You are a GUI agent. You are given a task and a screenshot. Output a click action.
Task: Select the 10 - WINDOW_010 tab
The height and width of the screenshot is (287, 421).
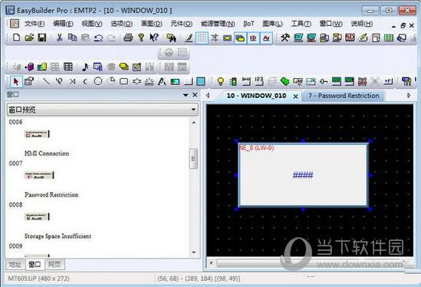pos(256,96)
